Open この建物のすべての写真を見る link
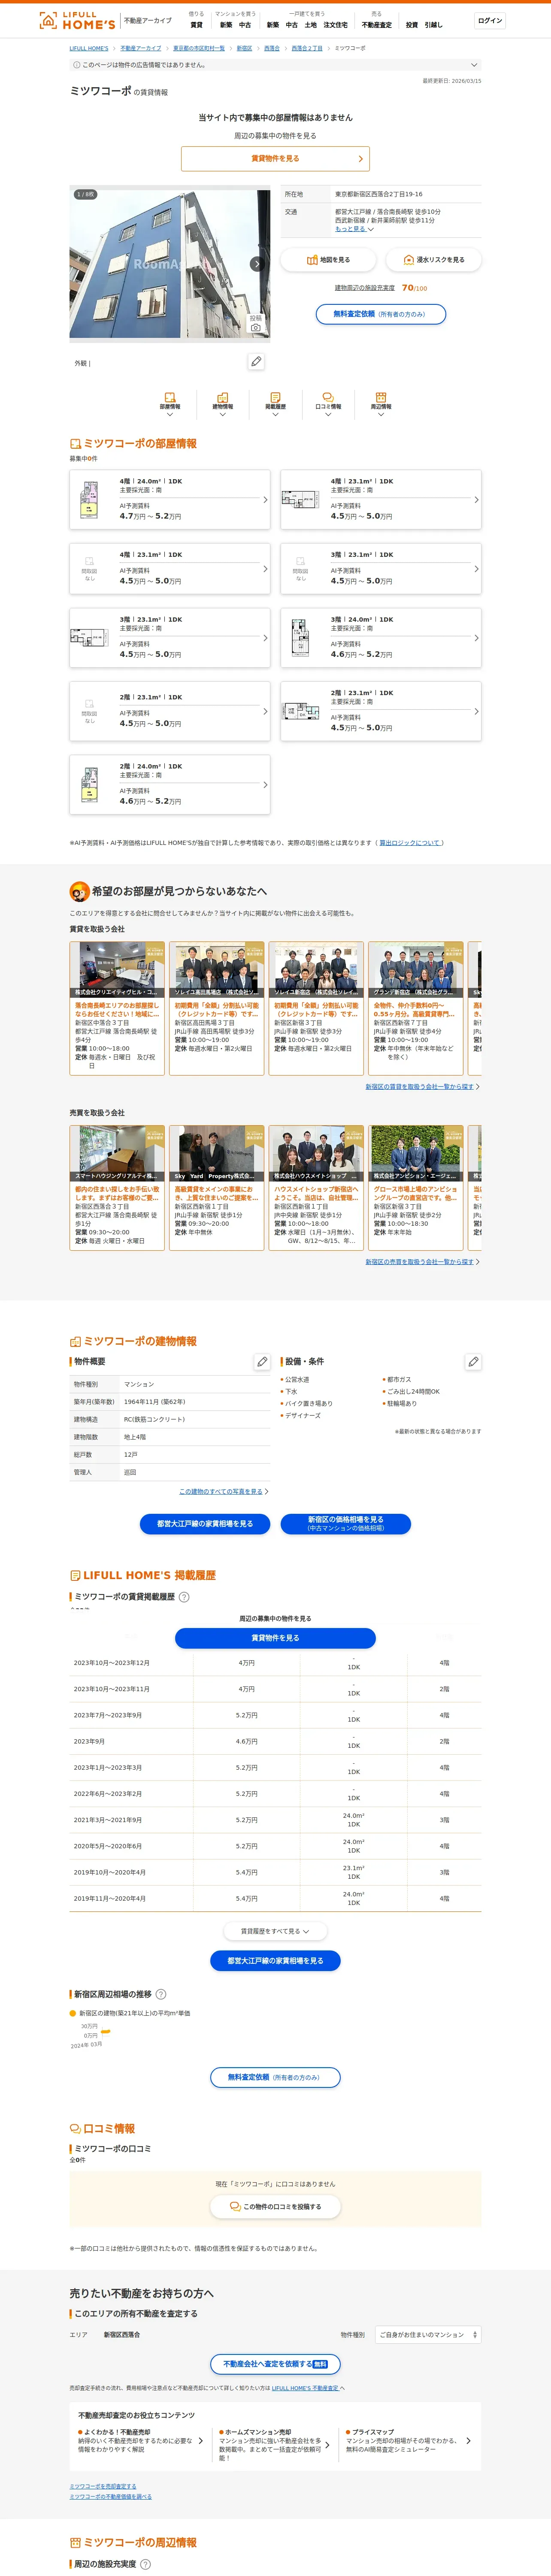The height and width of the screenshot is (2576, 551). click(221, 1491)
